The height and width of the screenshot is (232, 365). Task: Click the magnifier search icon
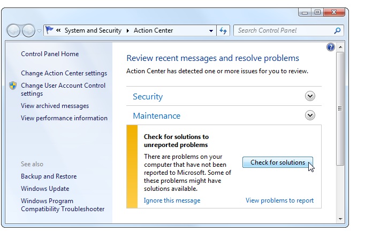pos(337,30)
